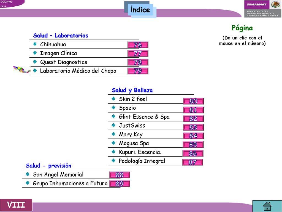282x212 pixels.
Task: Click the Spazio entry text
Action: 127,108
